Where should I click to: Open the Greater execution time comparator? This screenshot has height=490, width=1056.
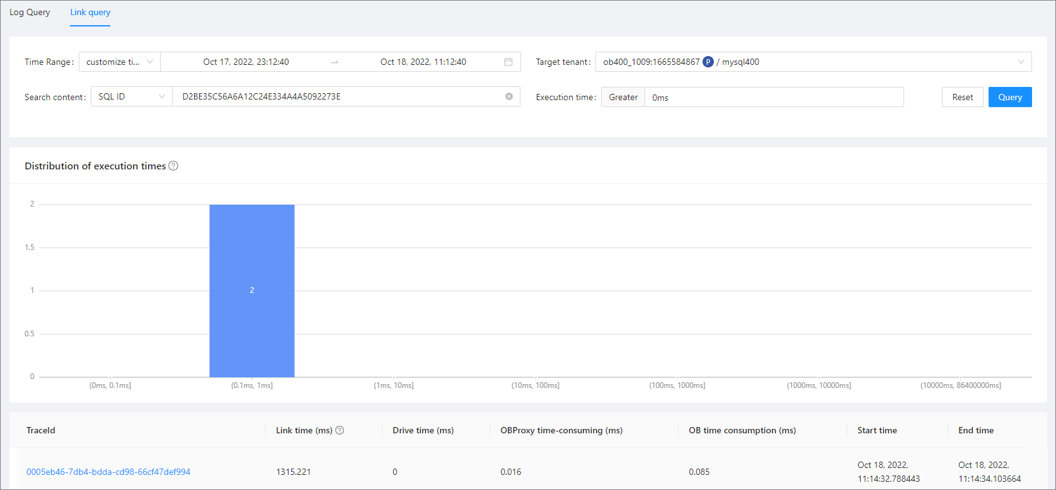[x=623, y=97]
